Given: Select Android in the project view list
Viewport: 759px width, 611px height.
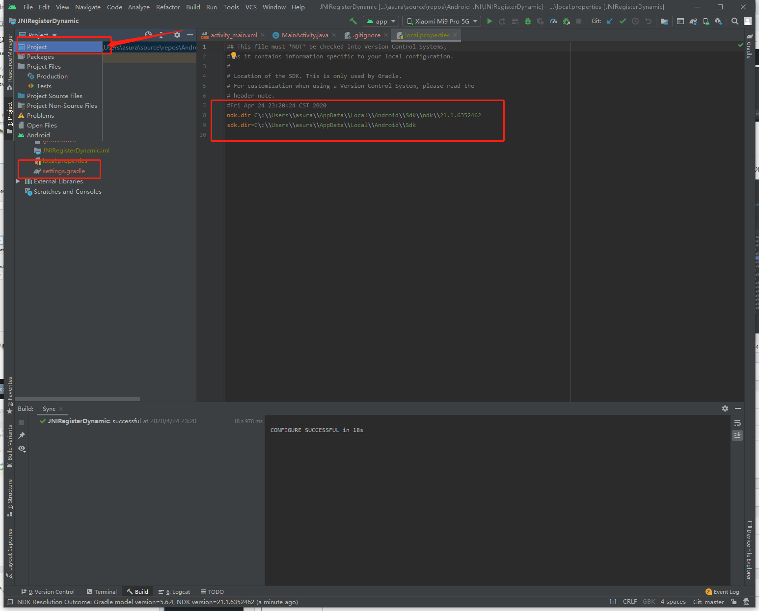Looking at the screenshot, I should 38,135.
